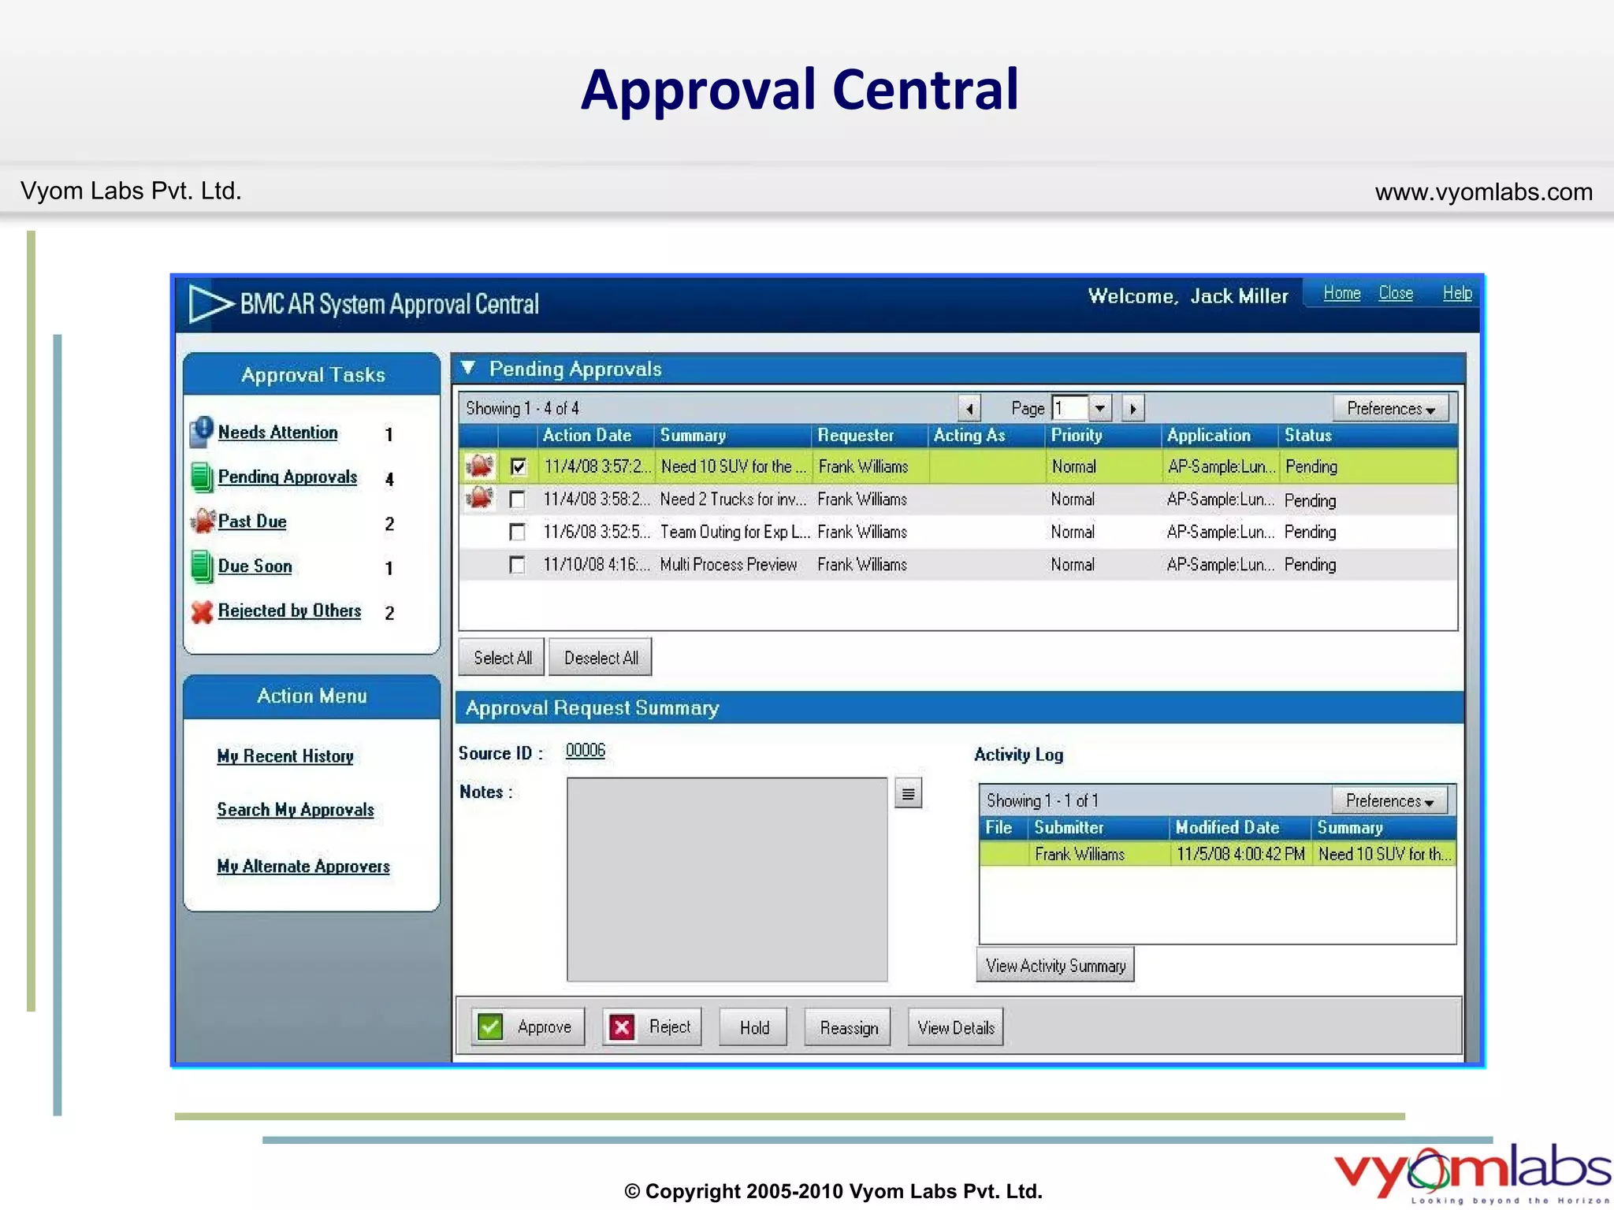Sort table by Requester column header
The width and height of the screenshot is (1614, 1210).
[870, 435]
